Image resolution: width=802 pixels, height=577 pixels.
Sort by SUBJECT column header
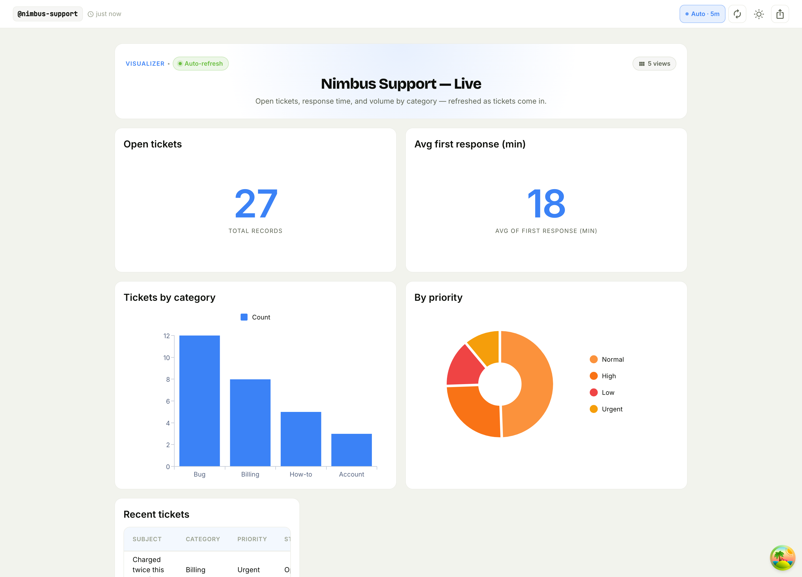tap(147, 539)
